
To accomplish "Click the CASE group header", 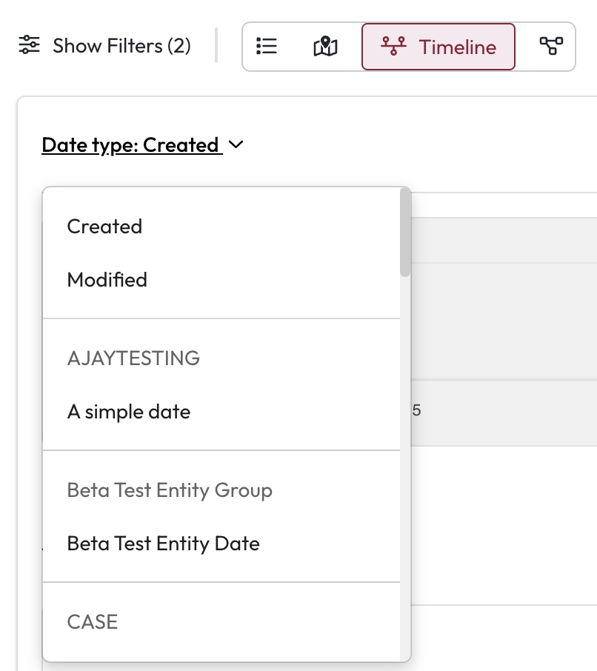I will click(93, 622).
